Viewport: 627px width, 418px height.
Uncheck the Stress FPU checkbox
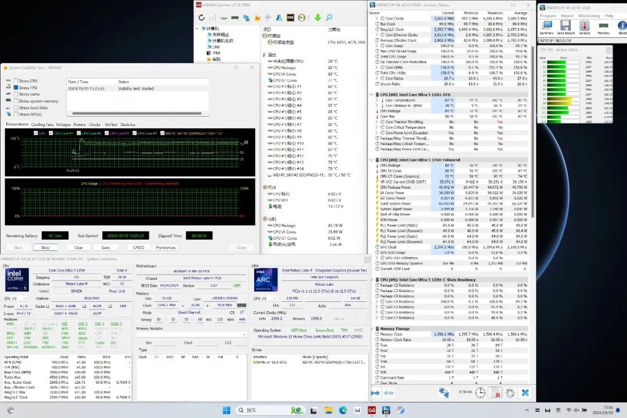16,88
